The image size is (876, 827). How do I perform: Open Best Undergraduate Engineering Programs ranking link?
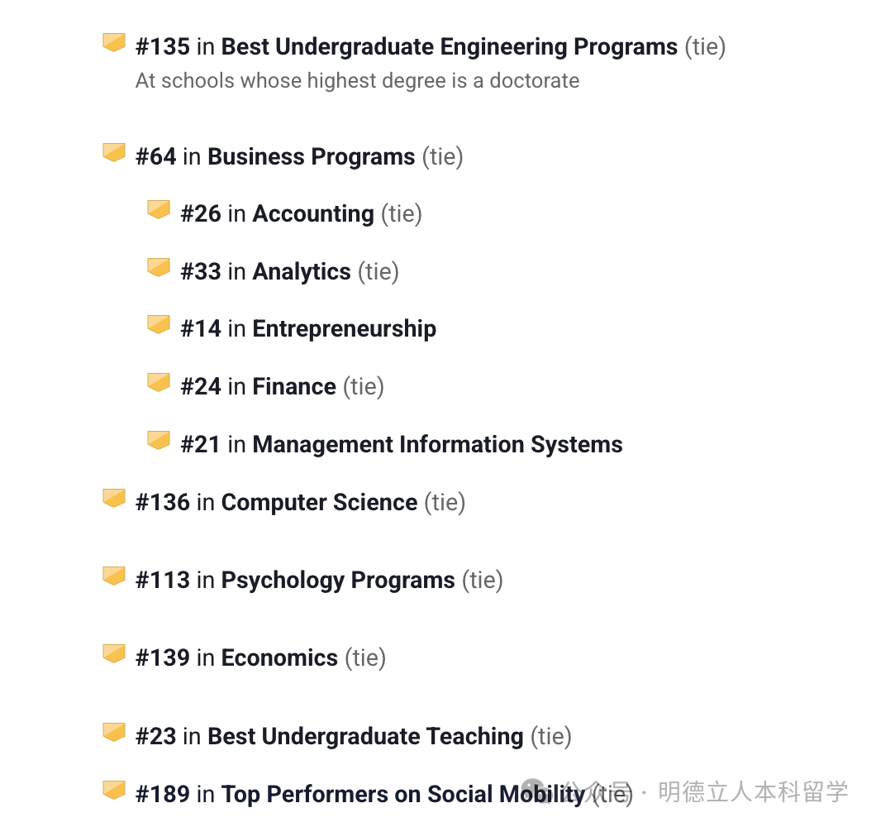coord(449,47)
